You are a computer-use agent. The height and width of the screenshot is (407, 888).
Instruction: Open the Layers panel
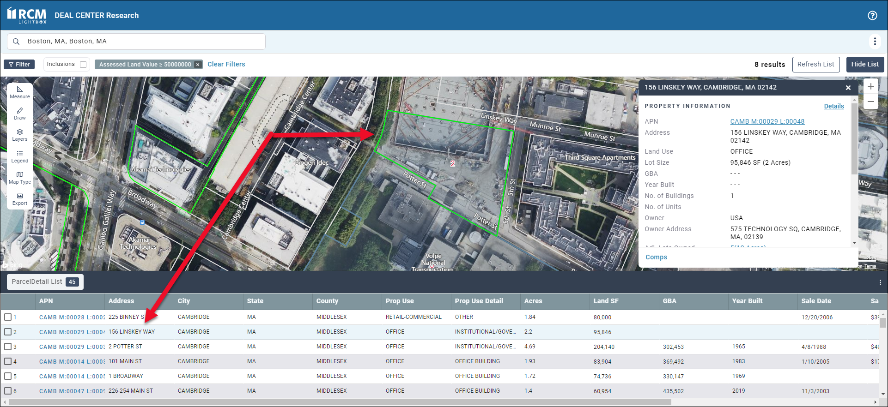19,135
